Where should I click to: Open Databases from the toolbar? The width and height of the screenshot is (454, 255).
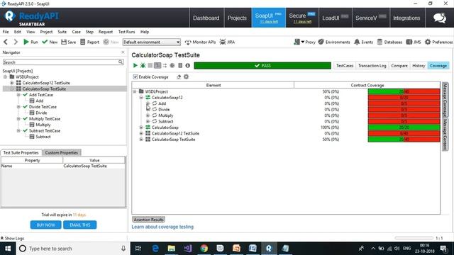coord(389,42)
